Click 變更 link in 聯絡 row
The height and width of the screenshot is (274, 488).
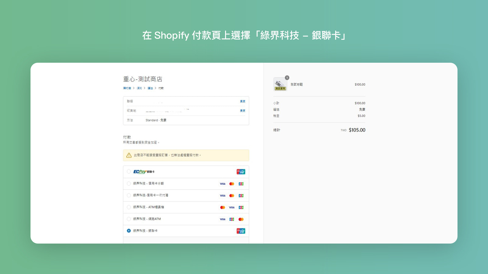point(242,101)
